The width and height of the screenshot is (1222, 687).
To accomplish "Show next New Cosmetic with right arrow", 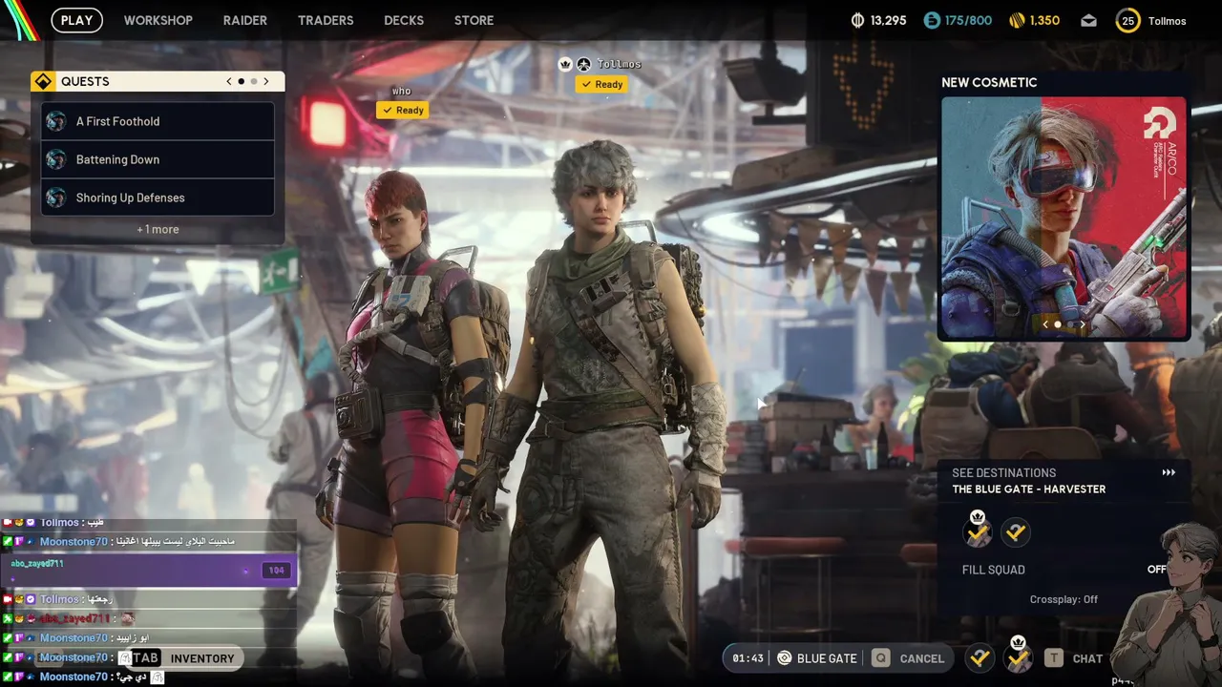I will click(1083, 324).
